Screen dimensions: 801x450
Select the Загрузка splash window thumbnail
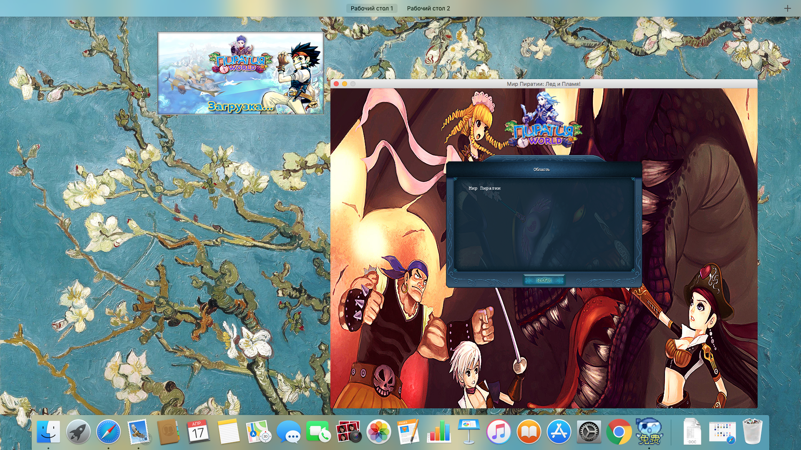241,73
